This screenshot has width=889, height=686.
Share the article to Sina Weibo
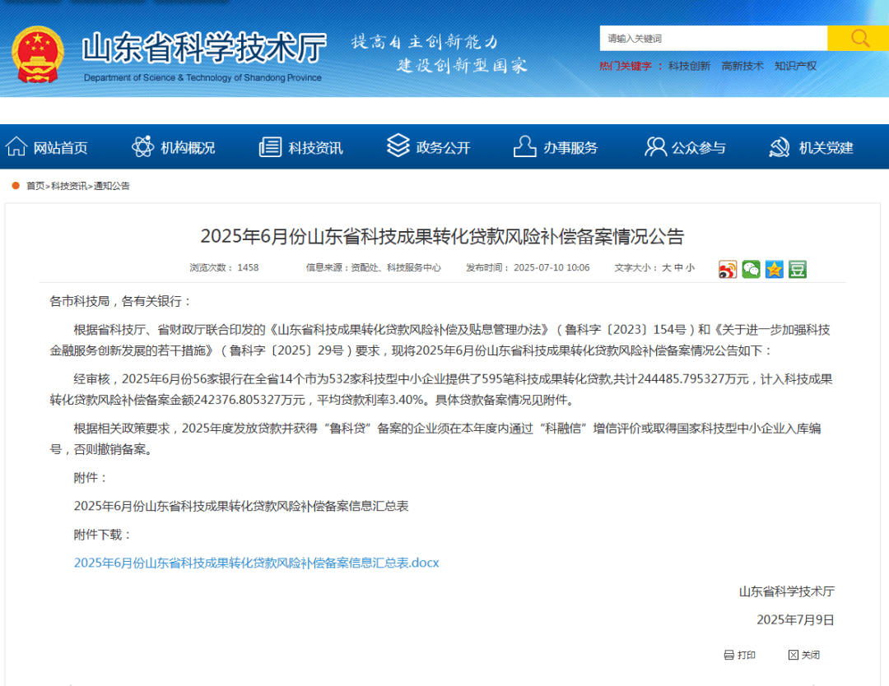[x=728, y=269]
